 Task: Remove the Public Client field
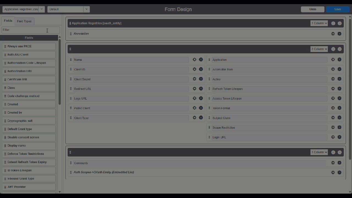(x=201, y=108)
